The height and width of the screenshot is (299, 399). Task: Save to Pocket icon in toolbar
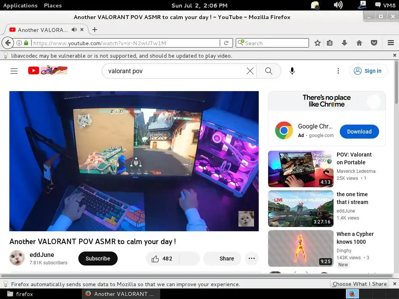click(374, 43)
